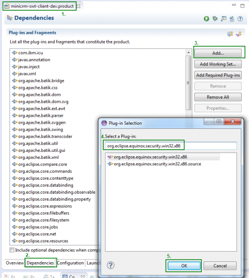Minimize the editor area
Image resolution: width=249 pixels, height=278 pixels.
click(x=234, y=5)
